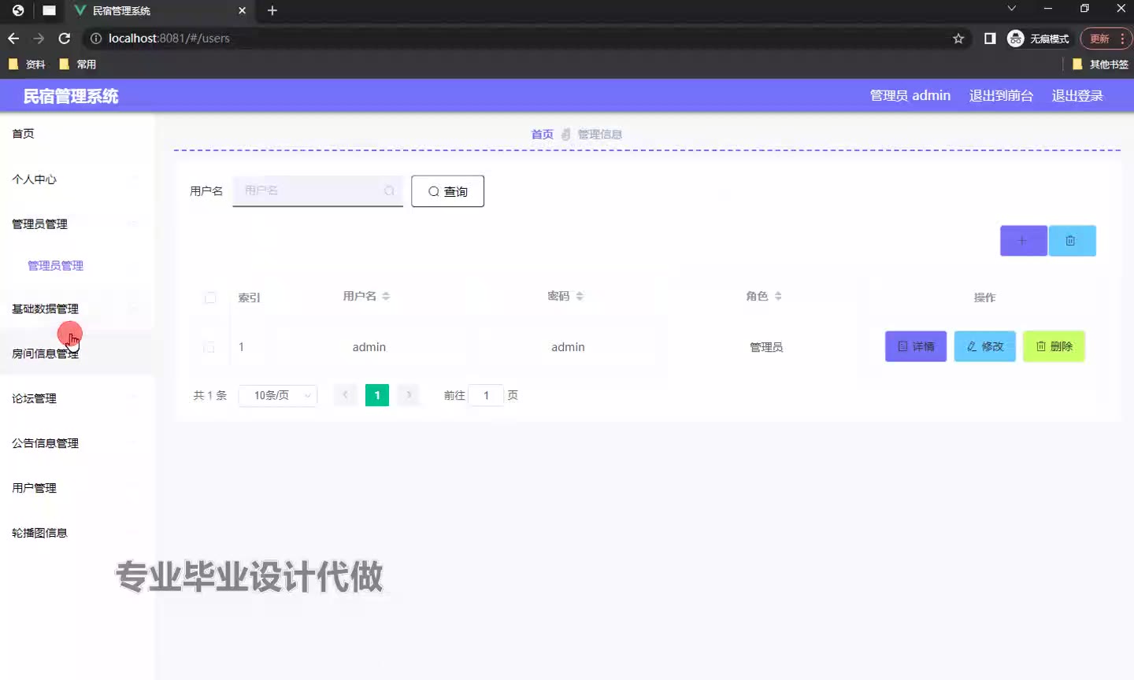Toggle the select-all header checkbox

tap(210, 297)
